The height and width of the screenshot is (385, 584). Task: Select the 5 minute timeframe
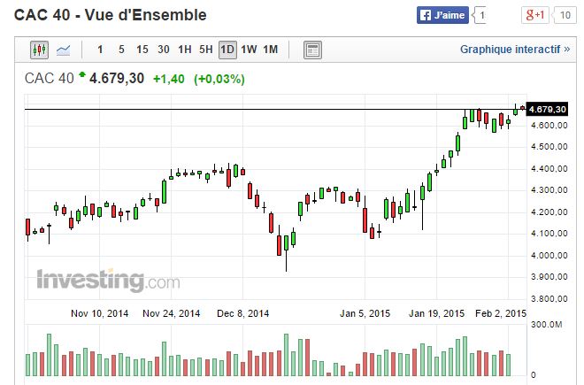tap(121, 50)
